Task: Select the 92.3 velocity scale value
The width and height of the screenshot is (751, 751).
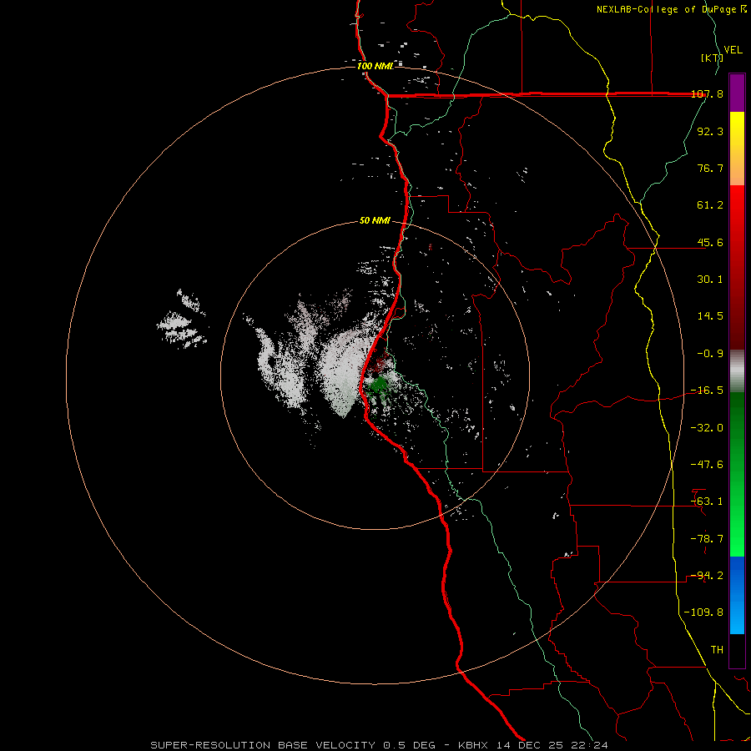Action: click(x=710, y=131)
